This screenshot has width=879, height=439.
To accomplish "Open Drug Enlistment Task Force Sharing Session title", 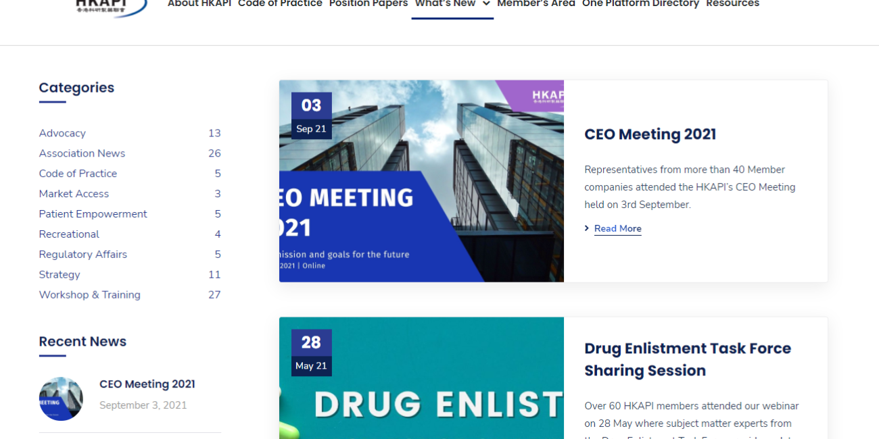I will [x=688, y=359].
